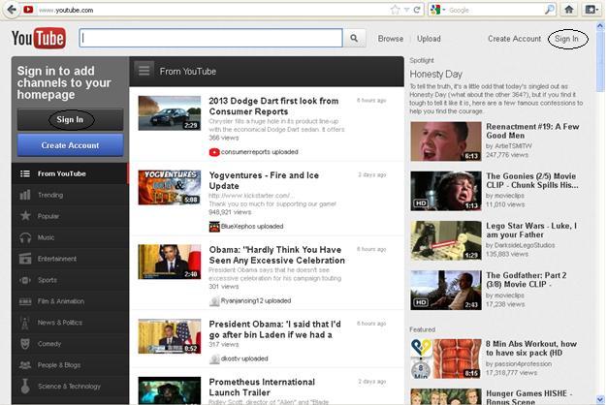
Task: Click the BlueXephos channel avatar icon
Action: coord(214,227)
